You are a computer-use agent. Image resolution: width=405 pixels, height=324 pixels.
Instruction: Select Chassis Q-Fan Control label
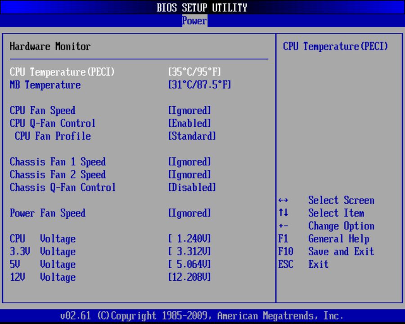[x=63, y=188]
